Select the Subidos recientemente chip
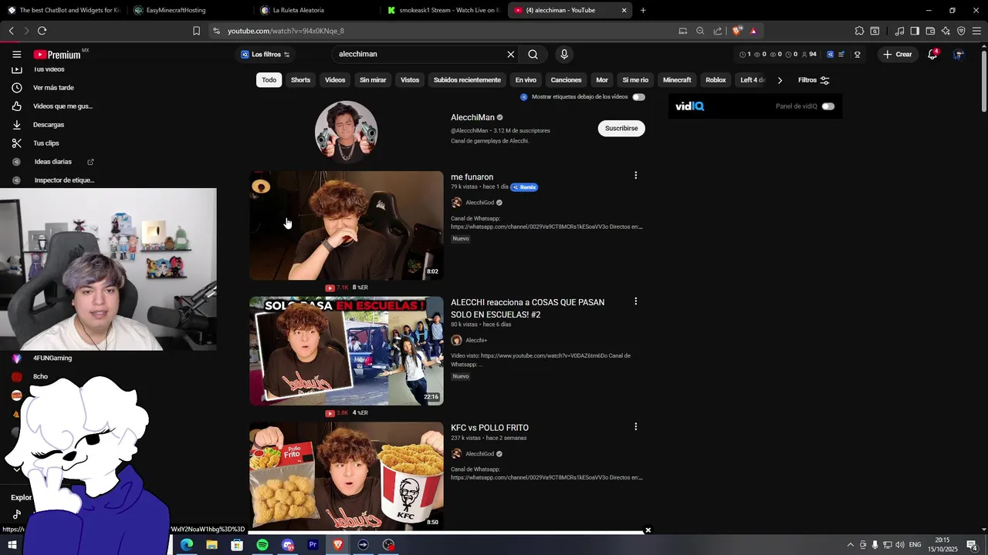This screenshot has width=988, height=555. 467,80
